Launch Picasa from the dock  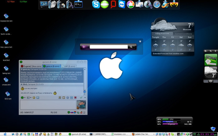(130, 4)
